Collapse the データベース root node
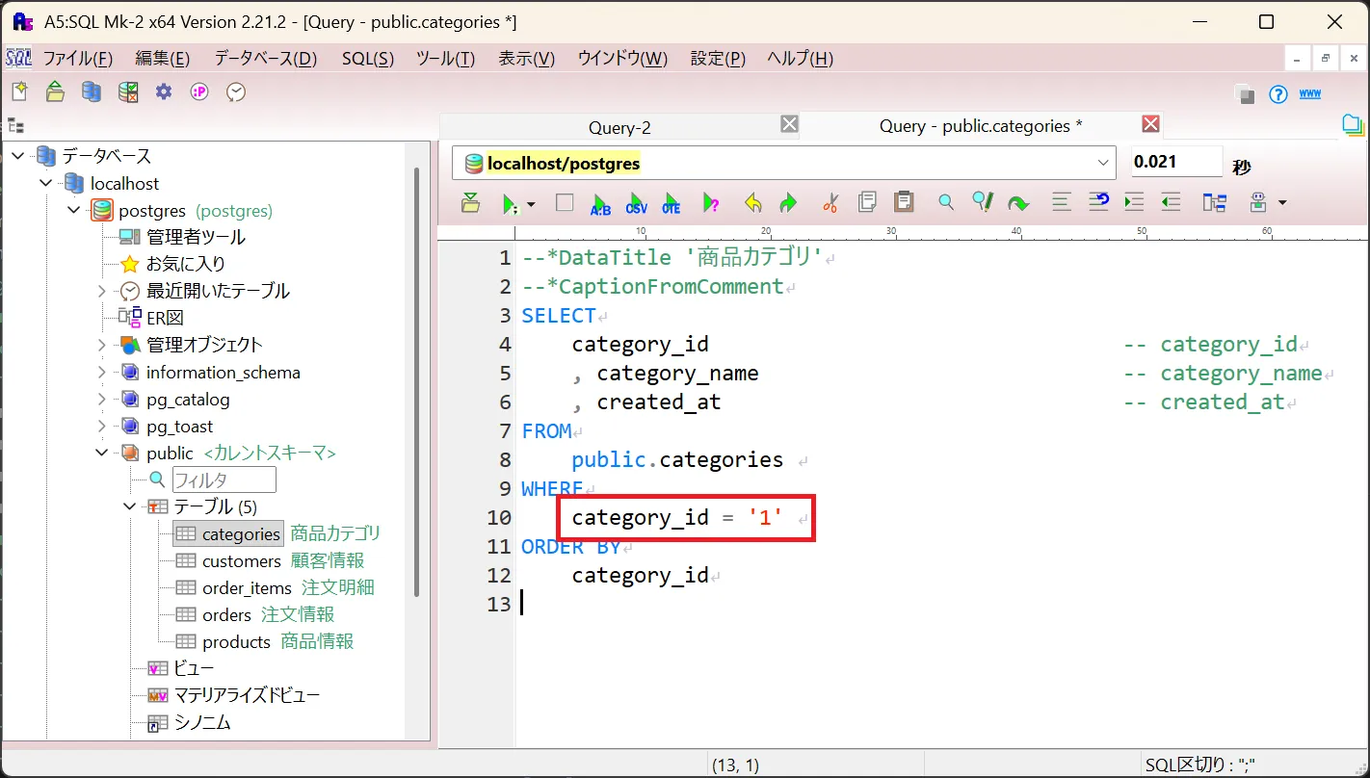 [18, 156]
